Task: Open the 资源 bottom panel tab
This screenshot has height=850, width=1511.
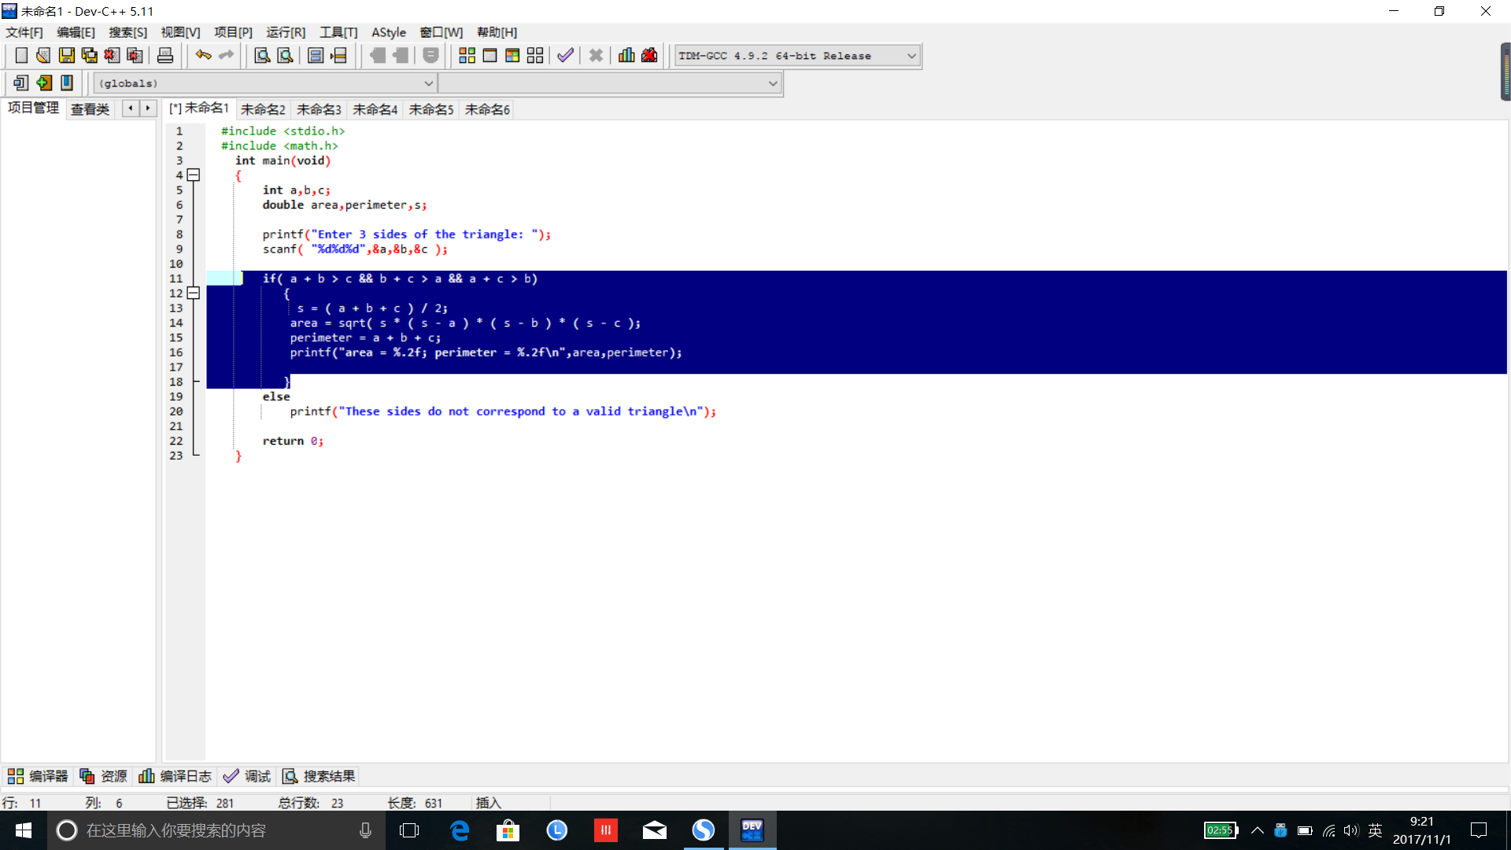Action: pyautogui.click(x=103, y=776)
